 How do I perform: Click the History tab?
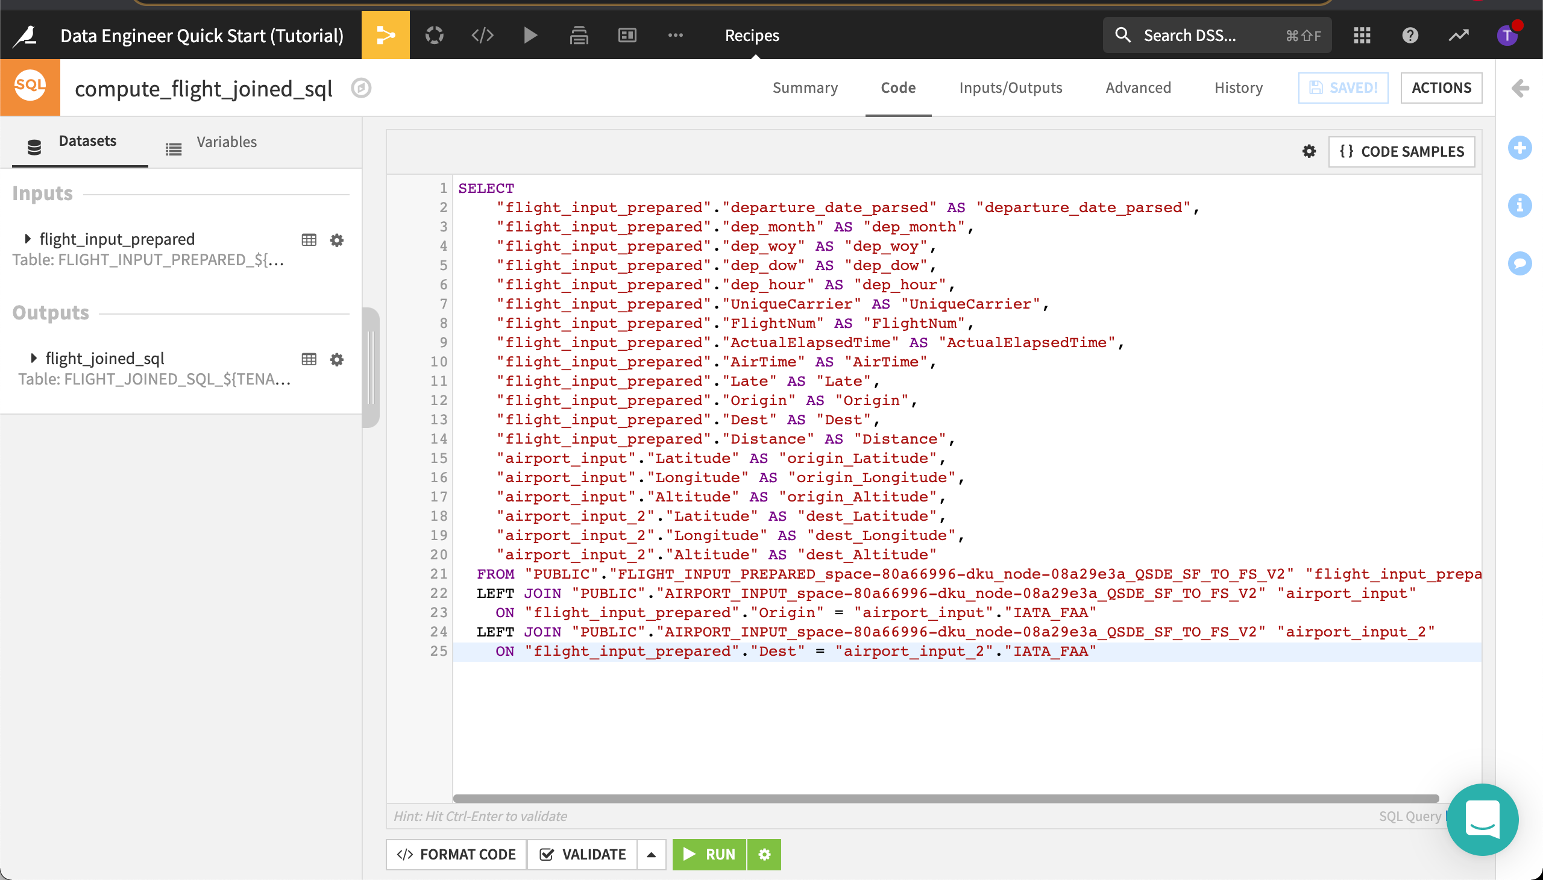tap(1237, 88)
